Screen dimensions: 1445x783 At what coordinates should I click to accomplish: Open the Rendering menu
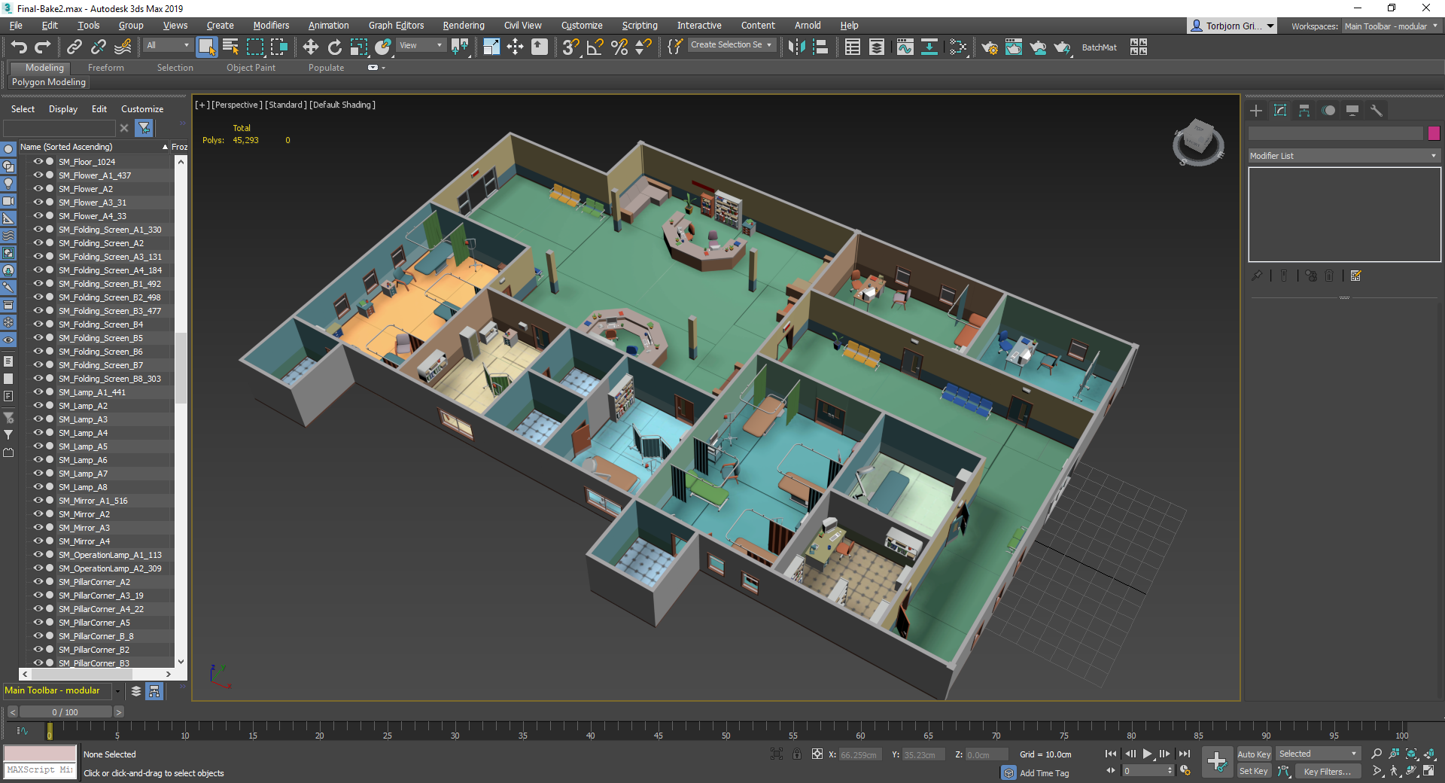(x=463, y=26)
